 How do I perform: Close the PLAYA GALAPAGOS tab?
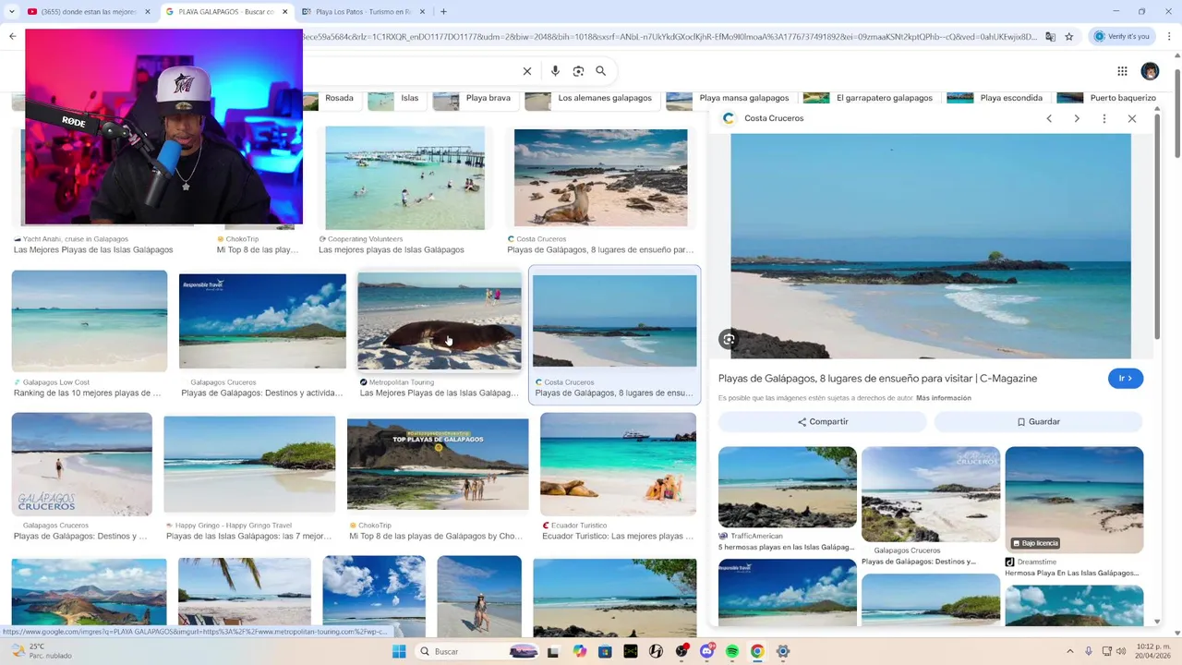click(x=284, y=12)
